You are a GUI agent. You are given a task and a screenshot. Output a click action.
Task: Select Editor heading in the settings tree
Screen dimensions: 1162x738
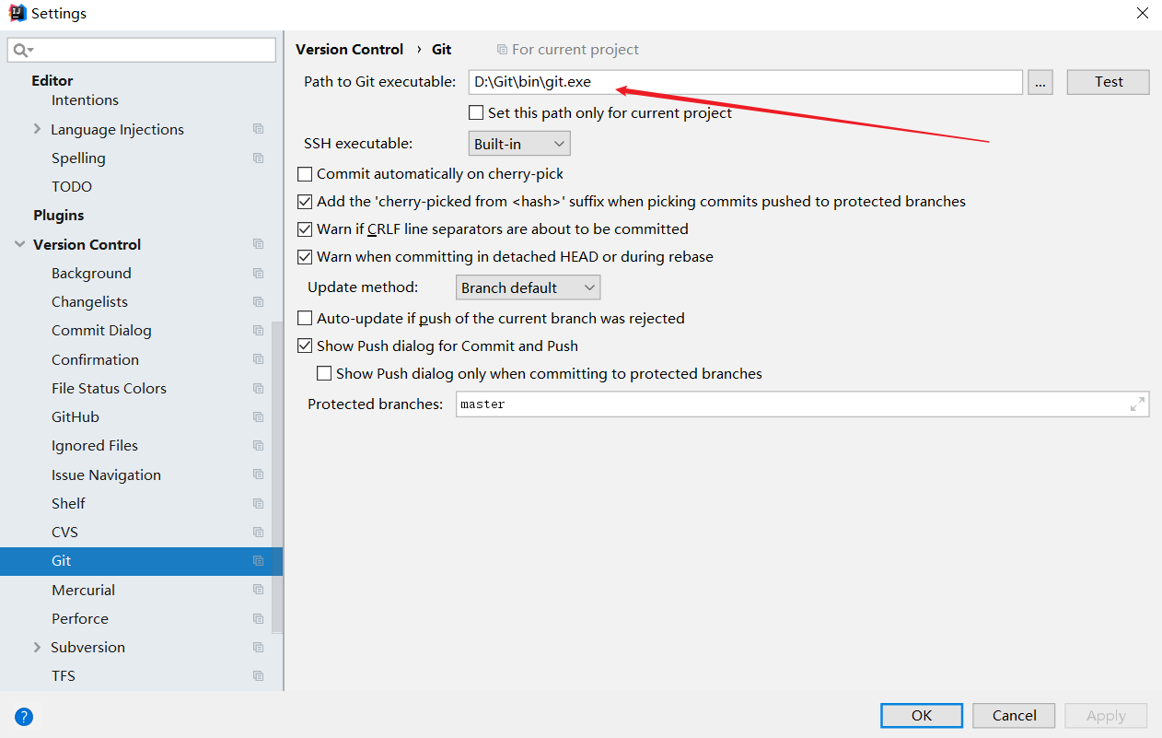click(x=52, y=80)
